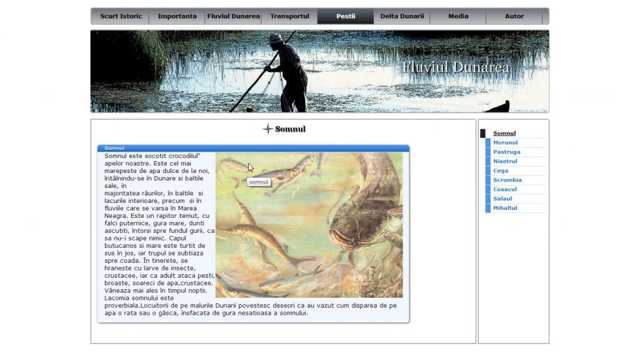Viewport: 640px width, 359px height.
Task: Click the compass star icon beside Somnul heading
Action: (x=267, y=129)
